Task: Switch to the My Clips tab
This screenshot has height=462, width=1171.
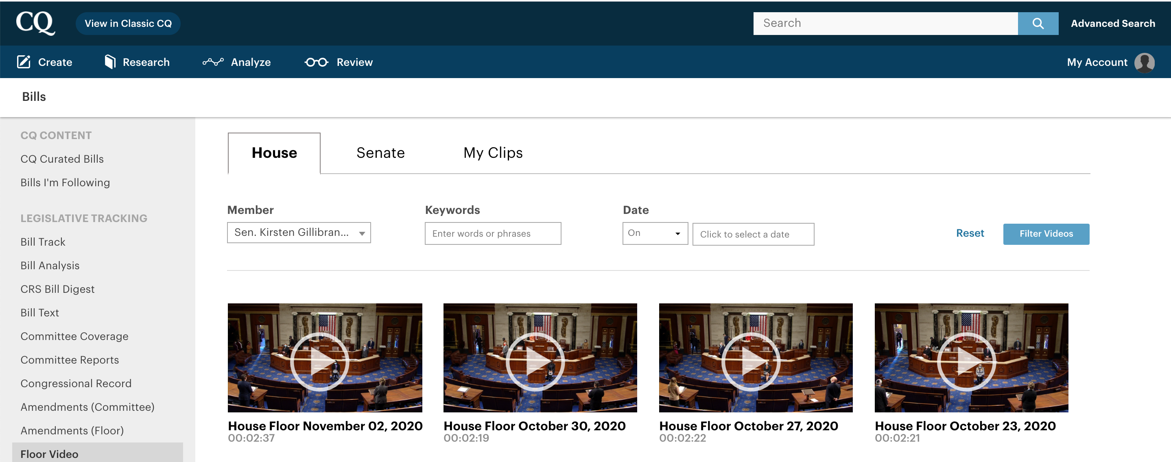Action: (493, 153)
